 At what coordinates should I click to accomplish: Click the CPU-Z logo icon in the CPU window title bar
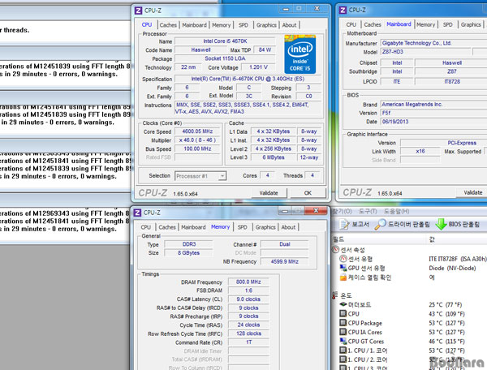click(138, 11)
